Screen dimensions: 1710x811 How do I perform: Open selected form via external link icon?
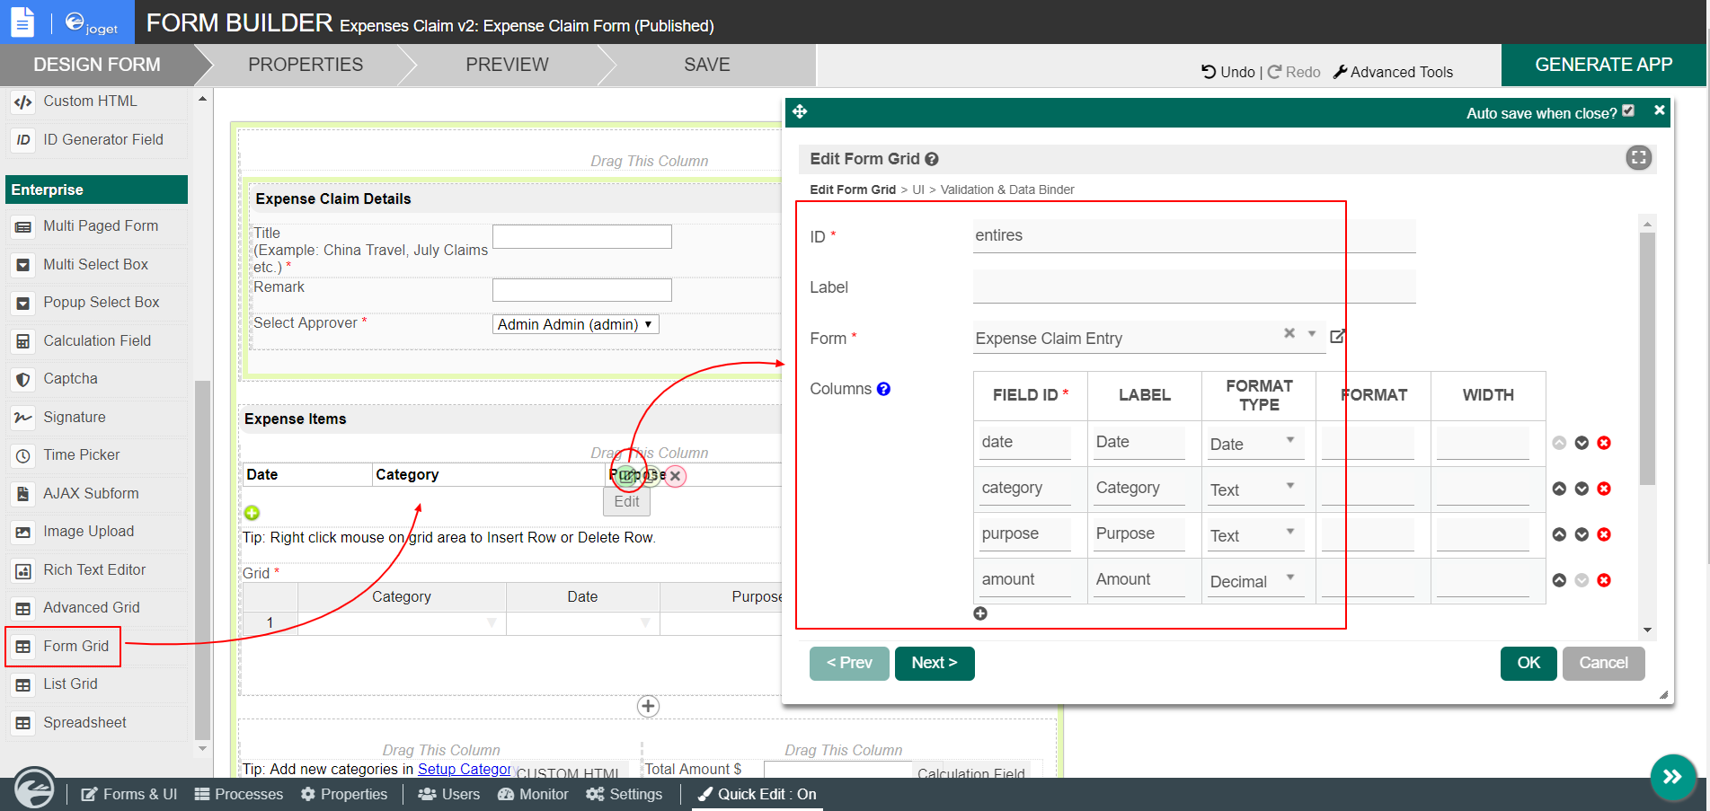(x=1337, y=336)
